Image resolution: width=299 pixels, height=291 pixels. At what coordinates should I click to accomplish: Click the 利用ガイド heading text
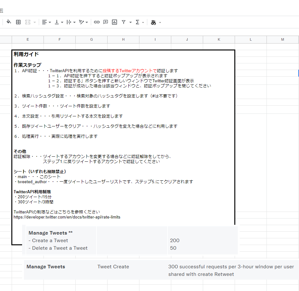(26, 54)
